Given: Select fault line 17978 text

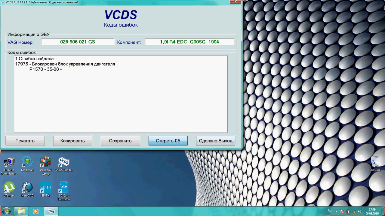Looking at the screenshot, I should pos(65,64).
